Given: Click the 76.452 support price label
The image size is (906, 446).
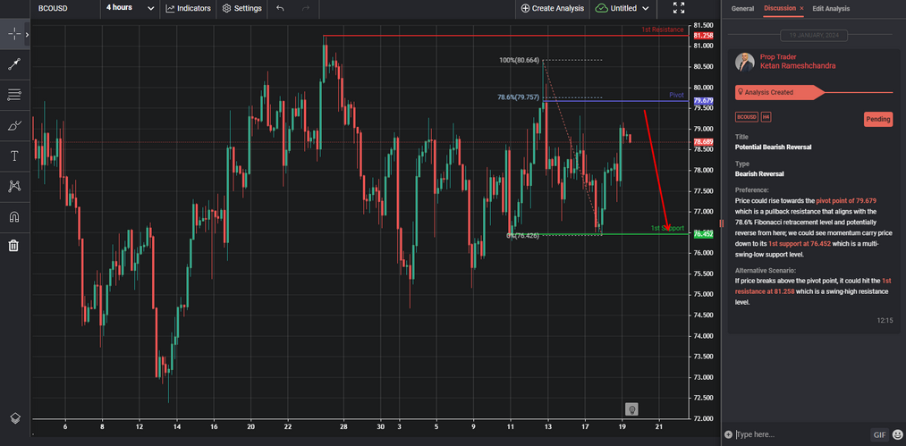Looking at the screenshot, I should pyautogui.click(x=703, y=234).
